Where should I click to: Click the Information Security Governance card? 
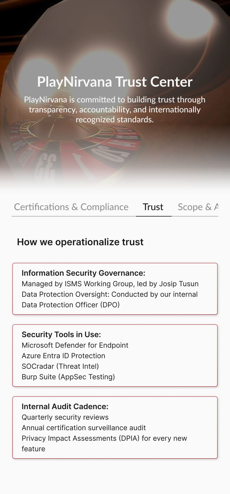click(x=115, y=289)
